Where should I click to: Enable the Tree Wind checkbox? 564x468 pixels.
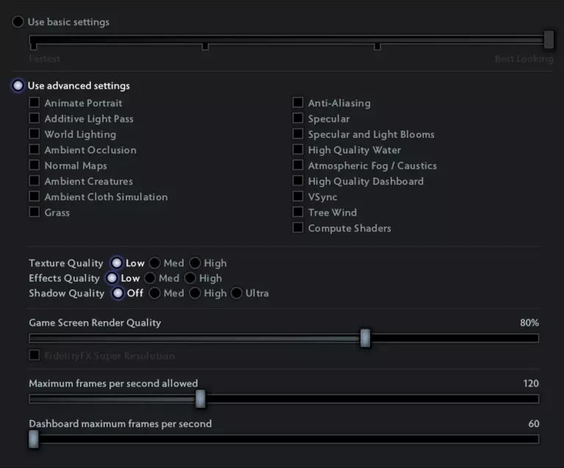pyautogui.click(x=298, y=212)
